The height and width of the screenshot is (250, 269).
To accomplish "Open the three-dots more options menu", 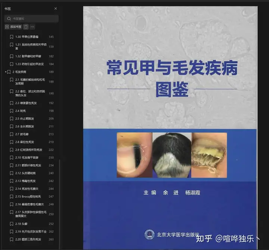I will 33,27.
